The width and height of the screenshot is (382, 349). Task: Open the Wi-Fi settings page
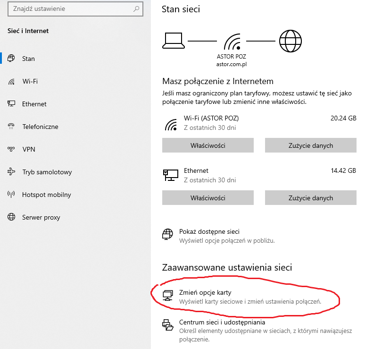pos(75,81)
